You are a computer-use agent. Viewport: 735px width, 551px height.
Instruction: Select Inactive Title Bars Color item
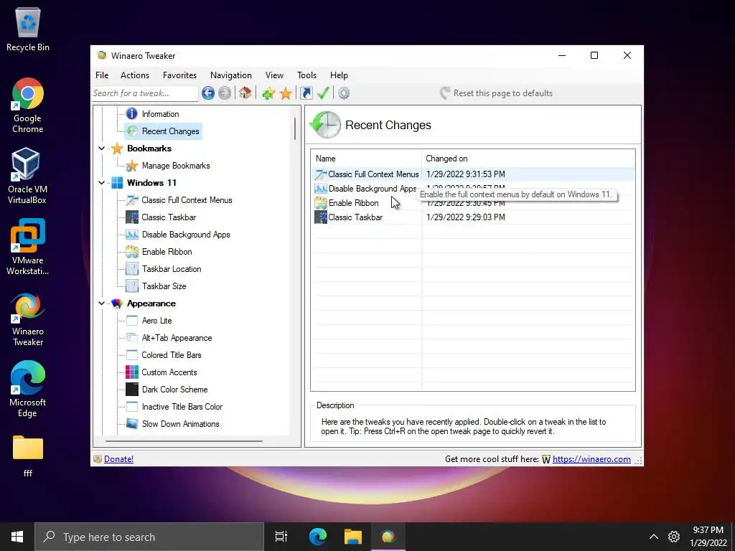click(182, 407)
